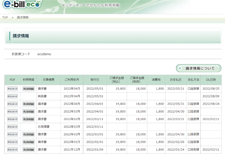Image resolution: width=225 pixels, height=154 pixels.
Task: Download PDF for the 納品書 row
Action: 12,96
